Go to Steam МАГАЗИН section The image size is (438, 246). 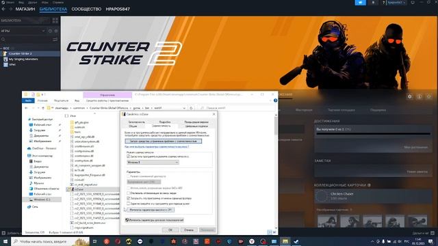(x=25, y=9)
